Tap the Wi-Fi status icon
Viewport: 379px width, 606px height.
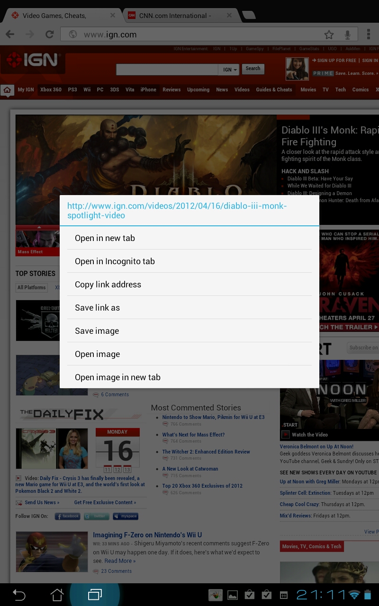(354, 595)
